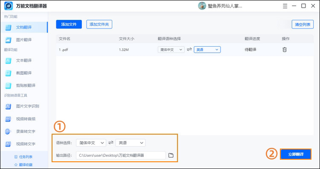Select the 截图翻译 menu item
Image resolution: width=320 pixels, height=169 pixels.
click(x=24, y=73)
